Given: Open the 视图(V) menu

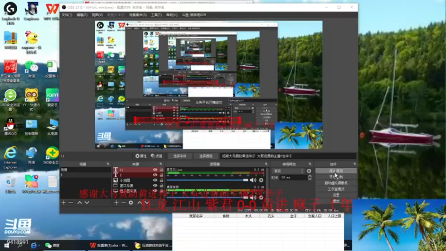Looking at the screenshot, I should click(x=97, y=15).
